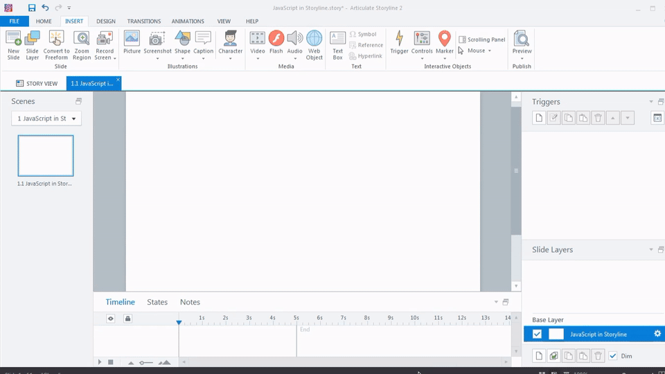
Task: Insert a Video
Action: (x=258, y=44)
